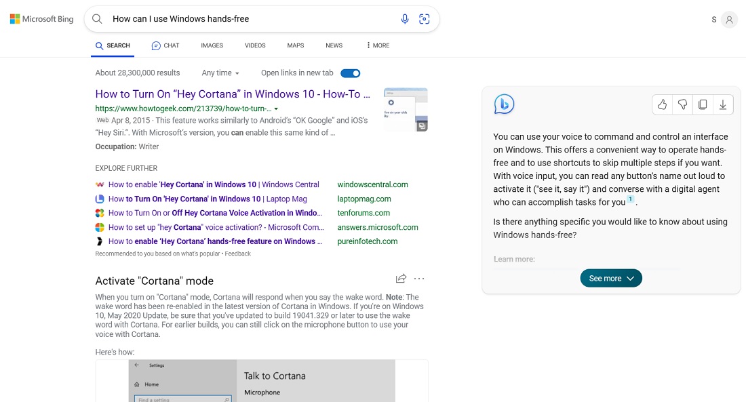
Task: Open the MORE search categories dropdown
Action: [x=377, y=45]
